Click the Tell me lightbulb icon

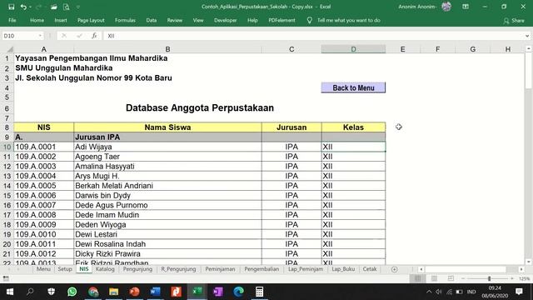pyautogui.click(x=309, y=20)
